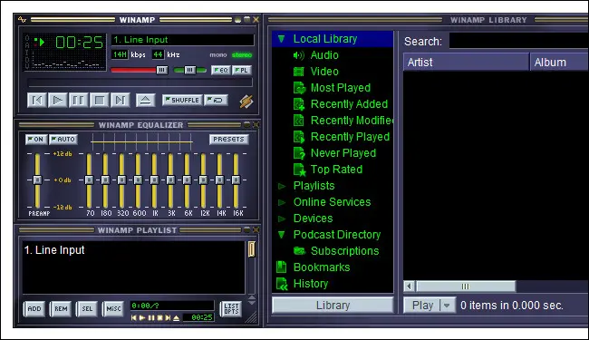Open the playlist REM menu
The height and width of the screenshot is (340, 589).
point(61,309)
